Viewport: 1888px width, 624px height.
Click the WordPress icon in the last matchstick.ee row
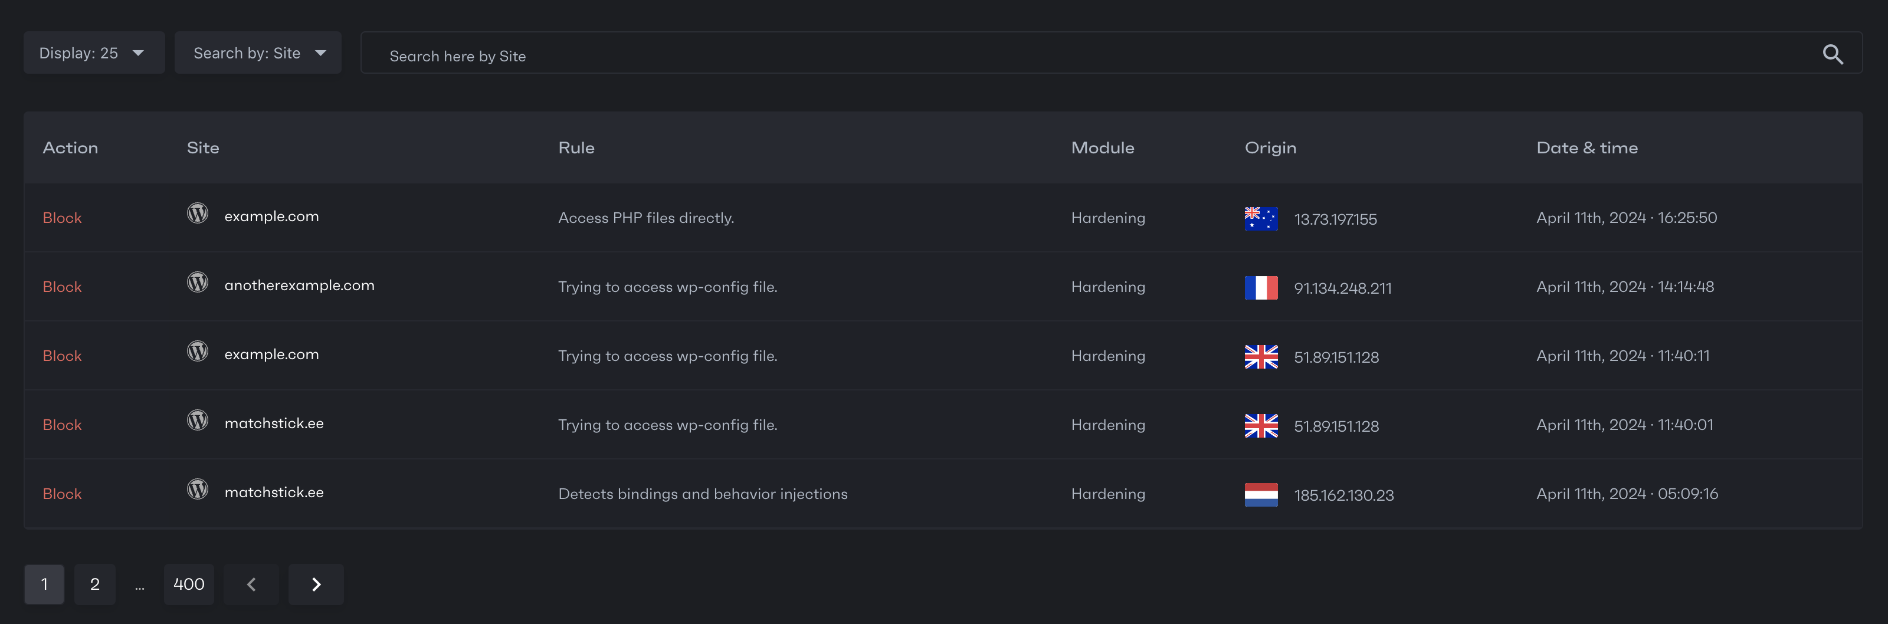[x=197, y=488]
